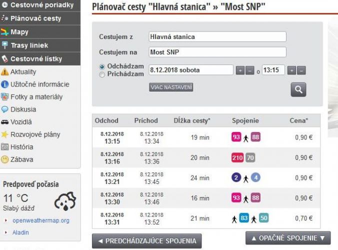Increase the date with the plus button

pyautogui.click(x=240, y=70)
